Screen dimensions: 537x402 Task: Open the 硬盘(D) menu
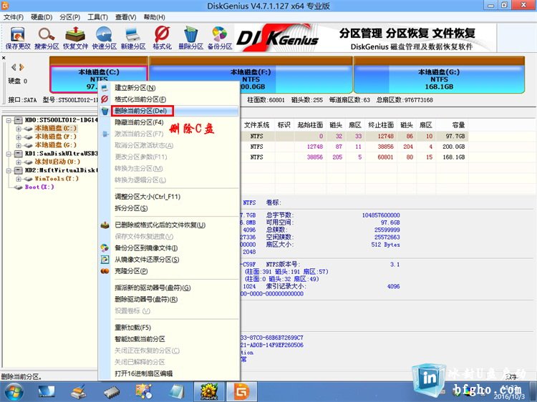(x=42, y=17)
